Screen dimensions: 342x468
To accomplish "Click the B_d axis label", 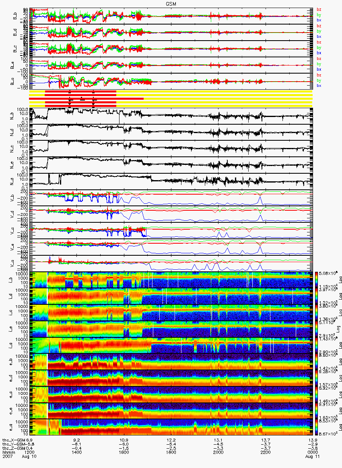I will [x=14, y=33].
